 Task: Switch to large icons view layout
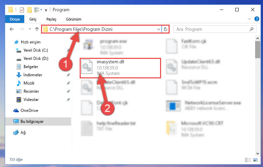[255, 160]
